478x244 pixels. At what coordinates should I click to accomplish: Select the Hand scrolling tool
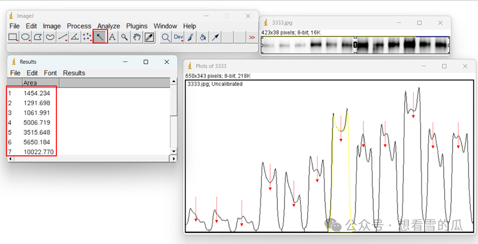[x=137, y=37]
